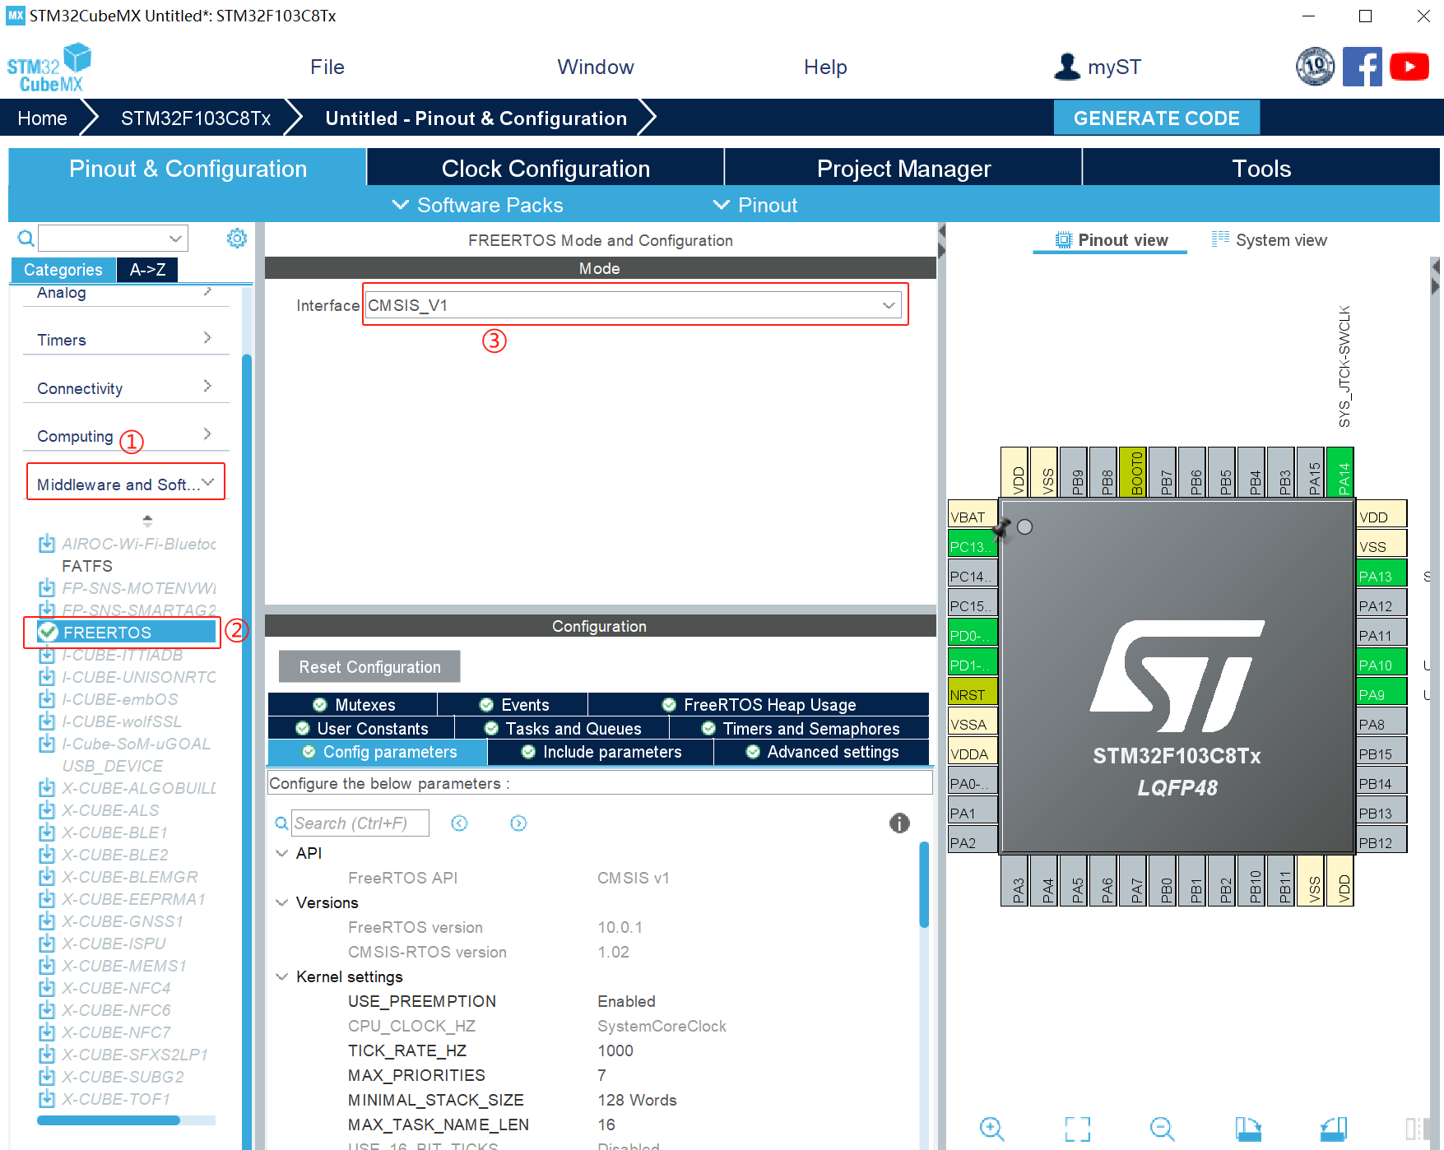
Task: Click the ST 10-year anniversary badge icon
Action: click(x=1315, y=67)
